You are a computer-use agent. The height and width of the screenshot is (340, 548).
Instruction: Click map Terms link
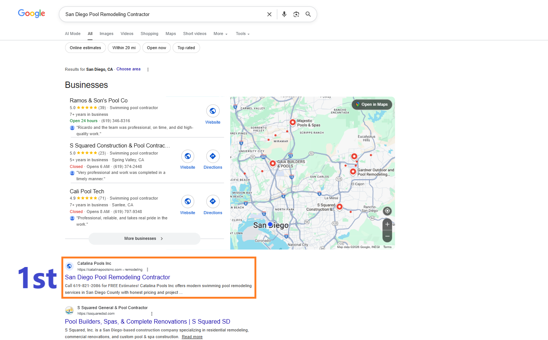click(387, 247)
